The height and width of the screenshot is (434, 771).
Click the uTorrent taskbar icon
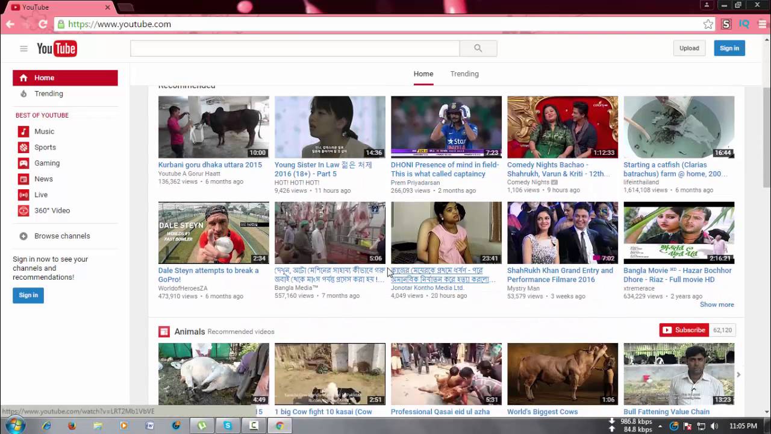(202, 426)
